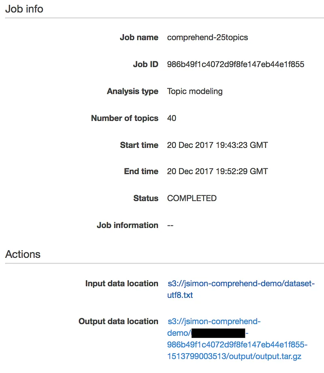Open the output data location S3 link
The height and width of the screenshot is (373, 324).
pos(237,339)
